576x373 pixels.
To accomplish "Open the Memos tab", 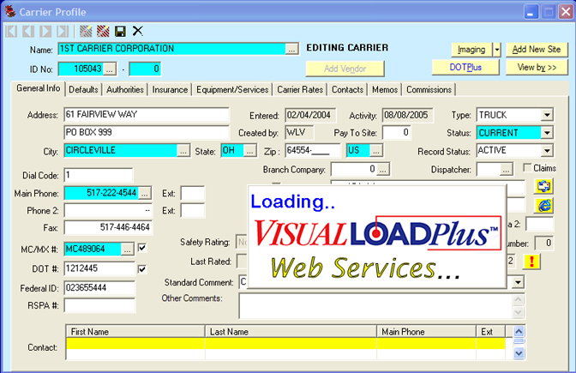I will pyautogui.click(x=385, y=90).
